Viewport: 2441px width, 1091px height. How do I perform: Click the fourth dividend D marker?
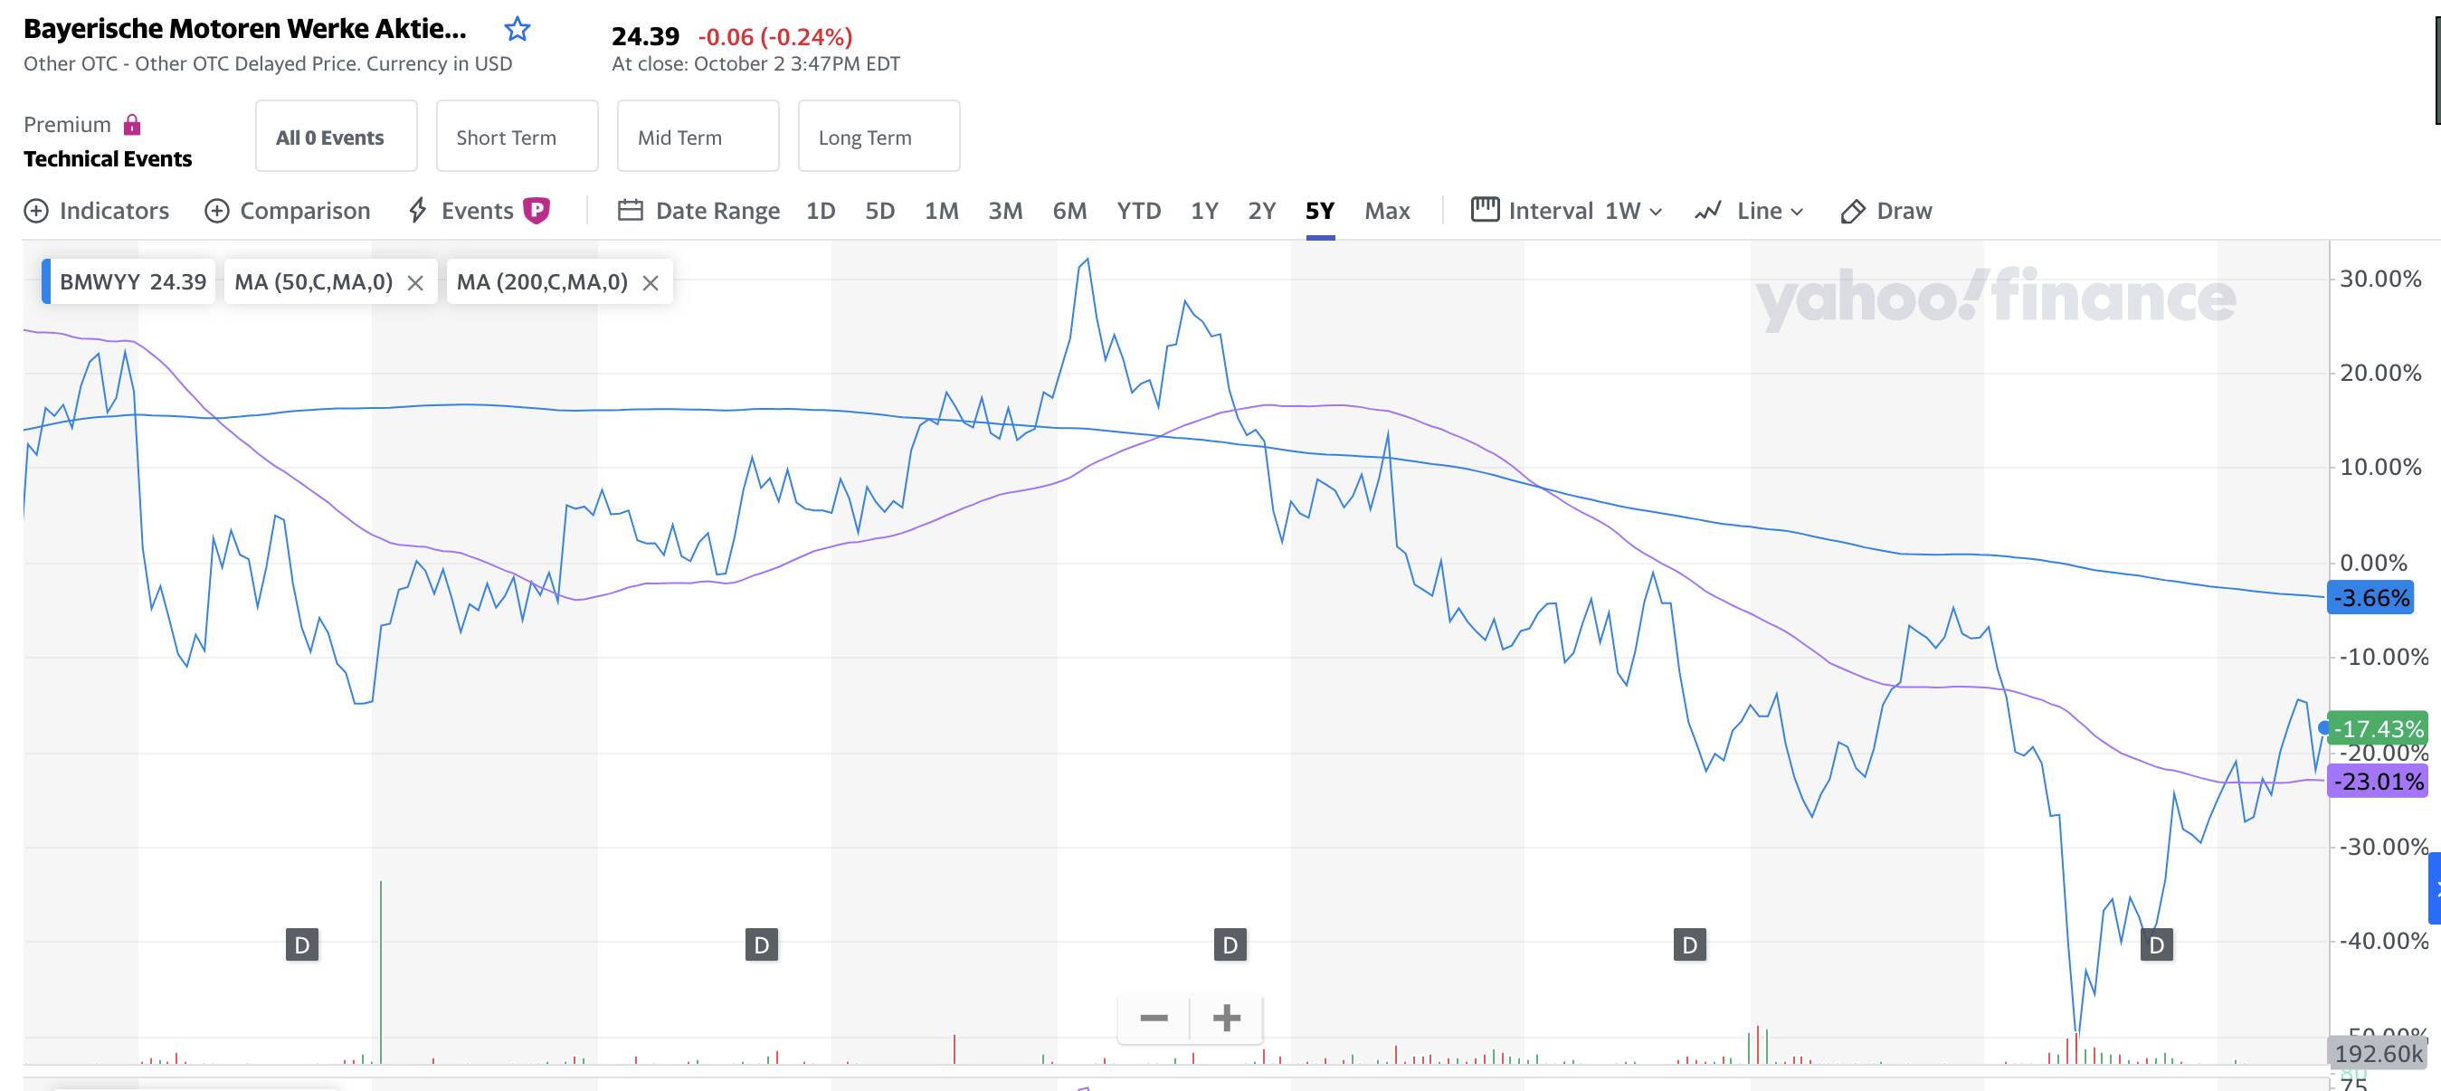pyautogui.click(x=1689, y=944)
